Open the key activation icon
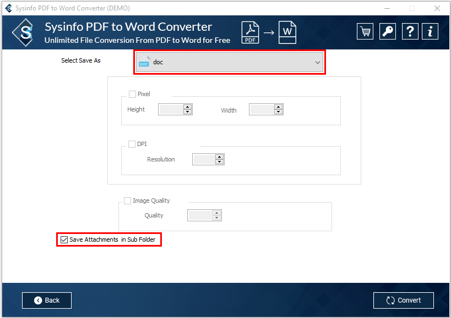The image size is (451, 318). [x=387, y=31]
